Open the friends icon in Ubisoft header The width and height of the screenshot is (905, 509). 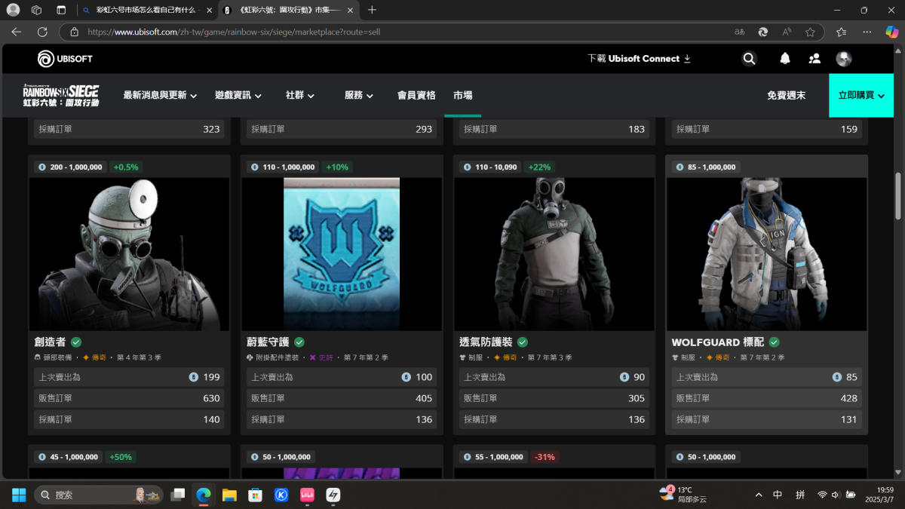coord(814,59)
